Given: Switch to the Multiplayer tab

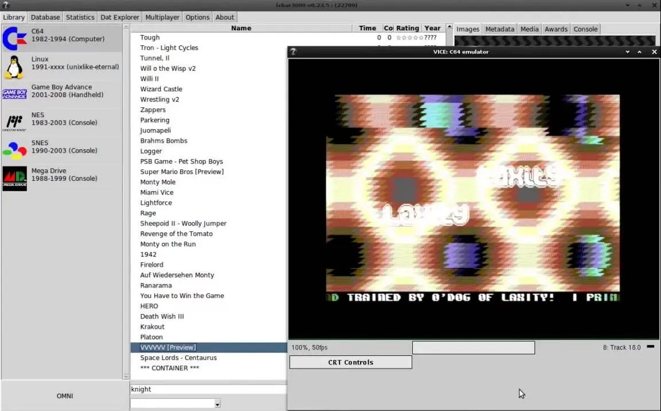Looking at the screenshot, I should [x=162, y=17].
